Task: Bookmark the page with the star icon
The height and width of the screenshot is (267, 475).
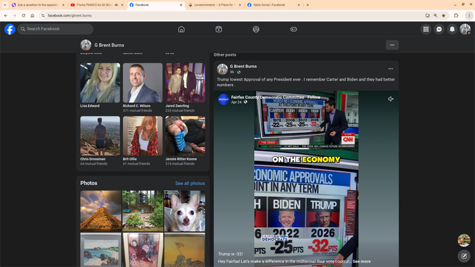Action: [443, 15]
